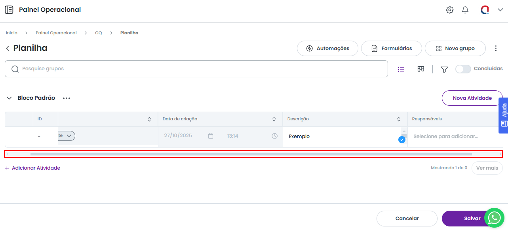Image resolution: width=508 pixels, height=230 pixels.
Task: Collapse the Bloco Padrão group
Action: 9,98
